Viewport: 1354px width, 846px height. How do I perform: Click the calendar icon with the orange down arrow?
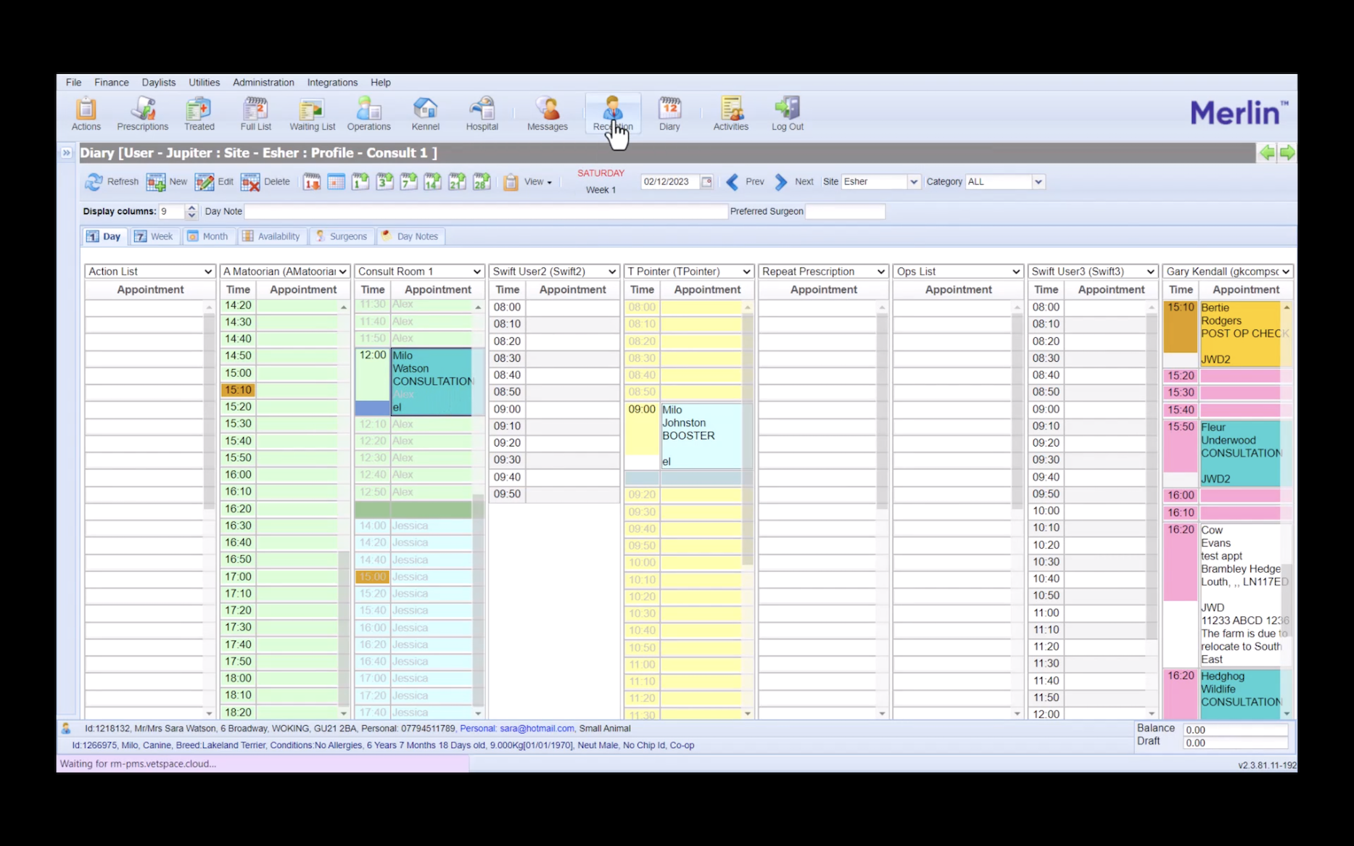[x=312, y=182]
